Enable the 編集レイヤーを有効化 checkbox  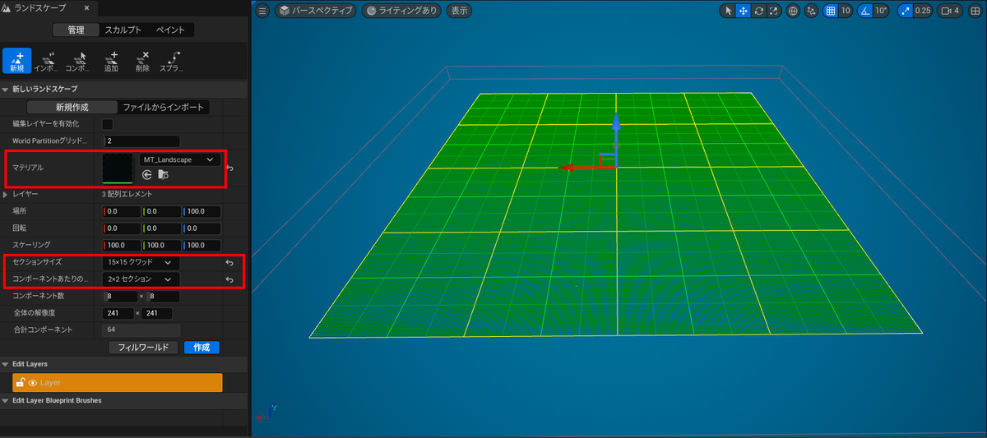tap(108, 124)
